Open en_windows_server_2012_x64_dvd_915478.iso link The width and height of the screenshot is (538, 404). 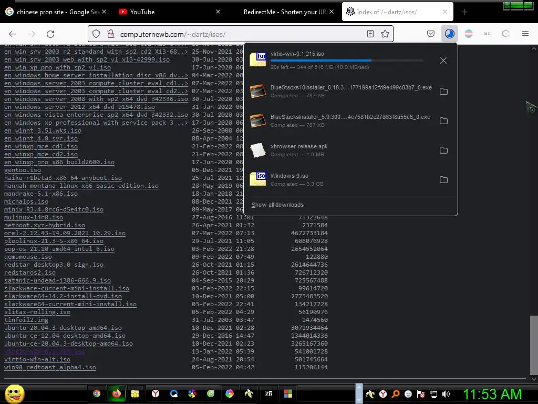point(79,107)
